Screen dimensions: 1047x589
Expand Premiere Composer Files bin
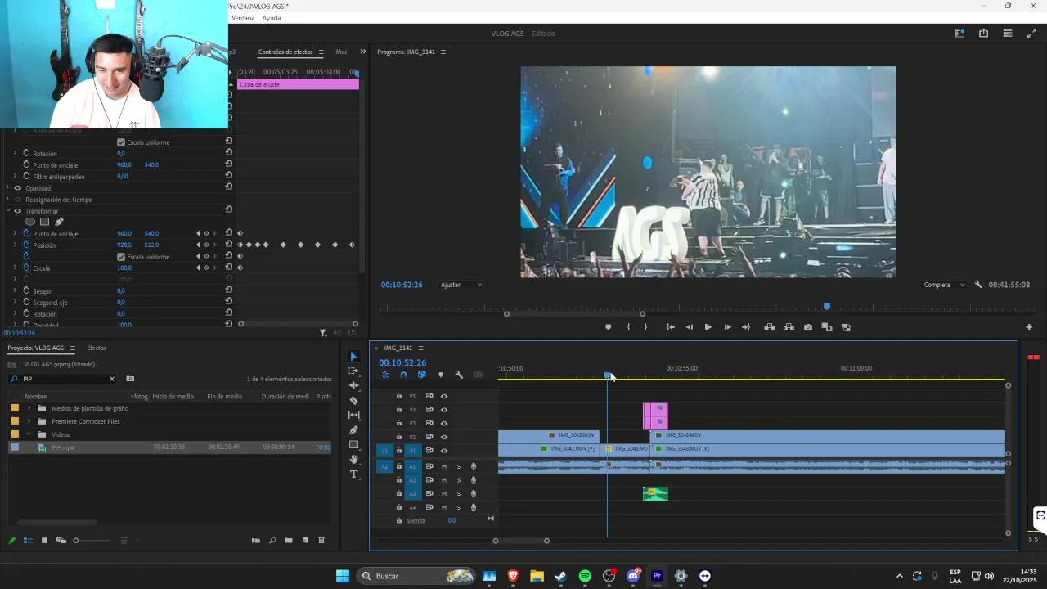[29, 421]
